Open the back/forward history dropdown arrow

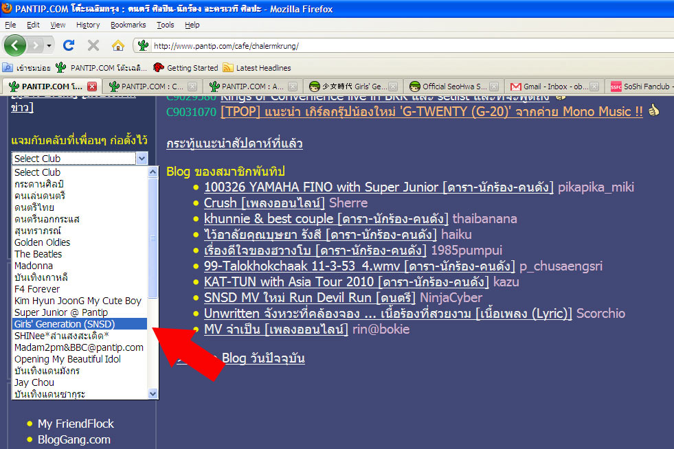(49, 45)
